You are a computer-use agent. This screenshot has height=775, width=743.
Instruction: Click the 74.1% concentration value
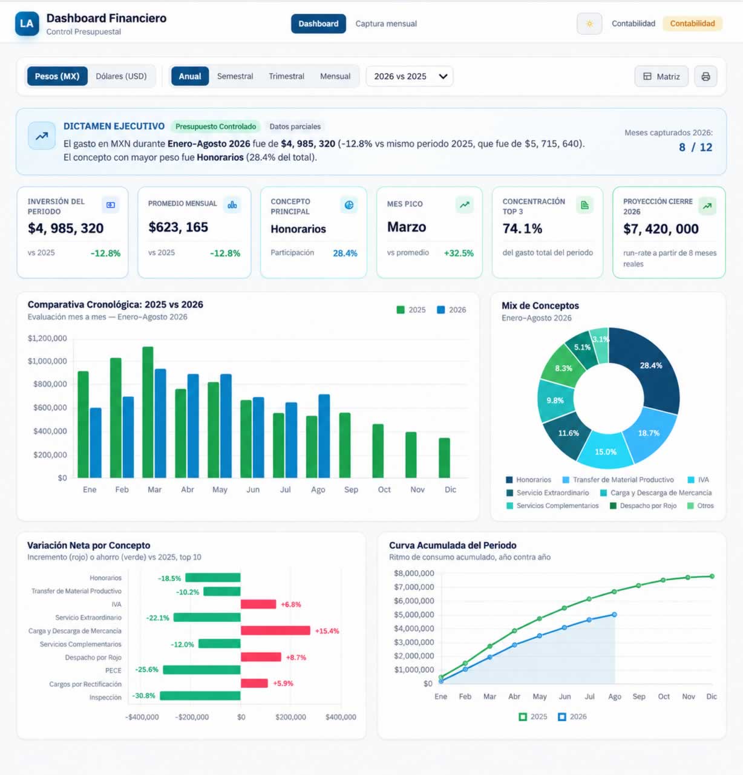[522, 229]
